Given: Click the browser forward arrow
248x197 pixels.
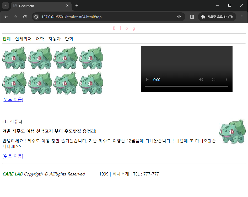Looking at the screenshot, I should 15,17.
